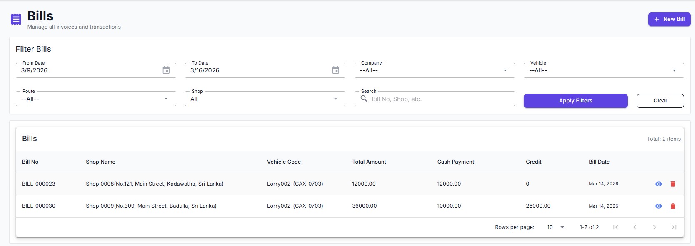
Task: Delete bill BILL-000030 with trash icon
Action: tap(672, 206)
